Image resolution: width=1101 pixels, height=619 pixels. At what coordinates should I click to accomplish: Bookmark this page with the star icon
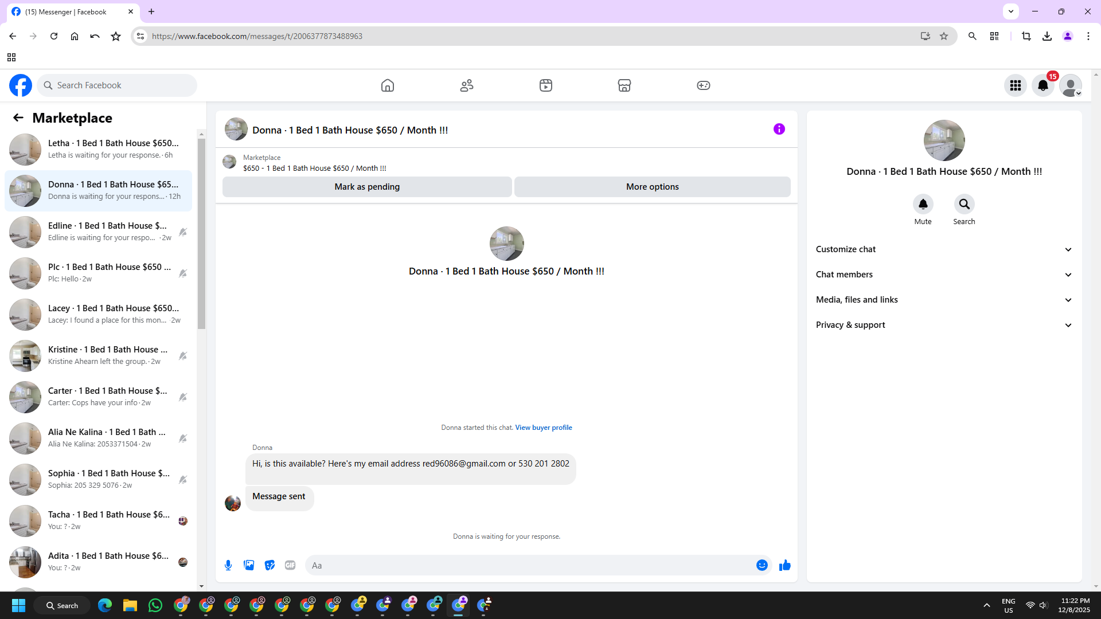pos(944,36)
